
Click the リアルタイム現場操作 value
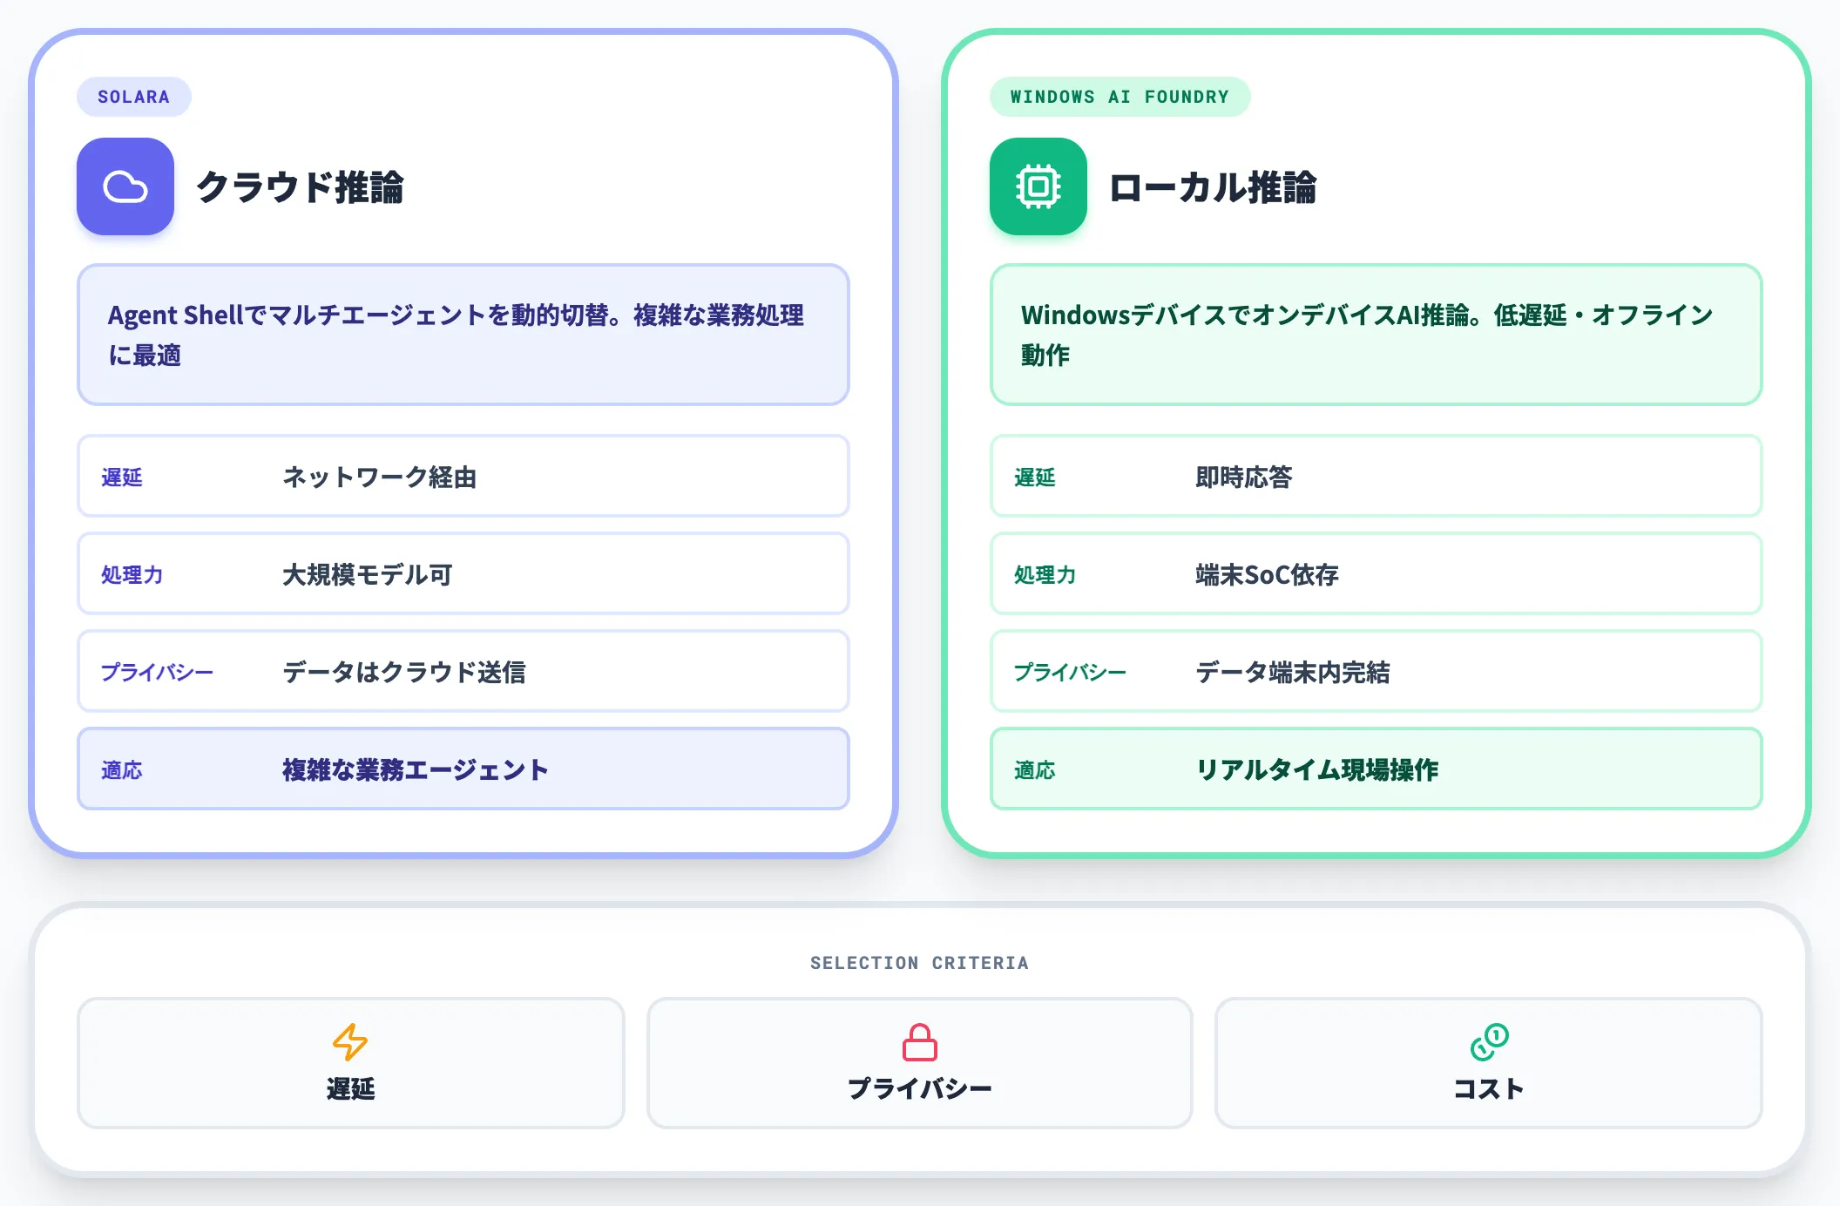pyautogui.click(x=1317, y=770)
